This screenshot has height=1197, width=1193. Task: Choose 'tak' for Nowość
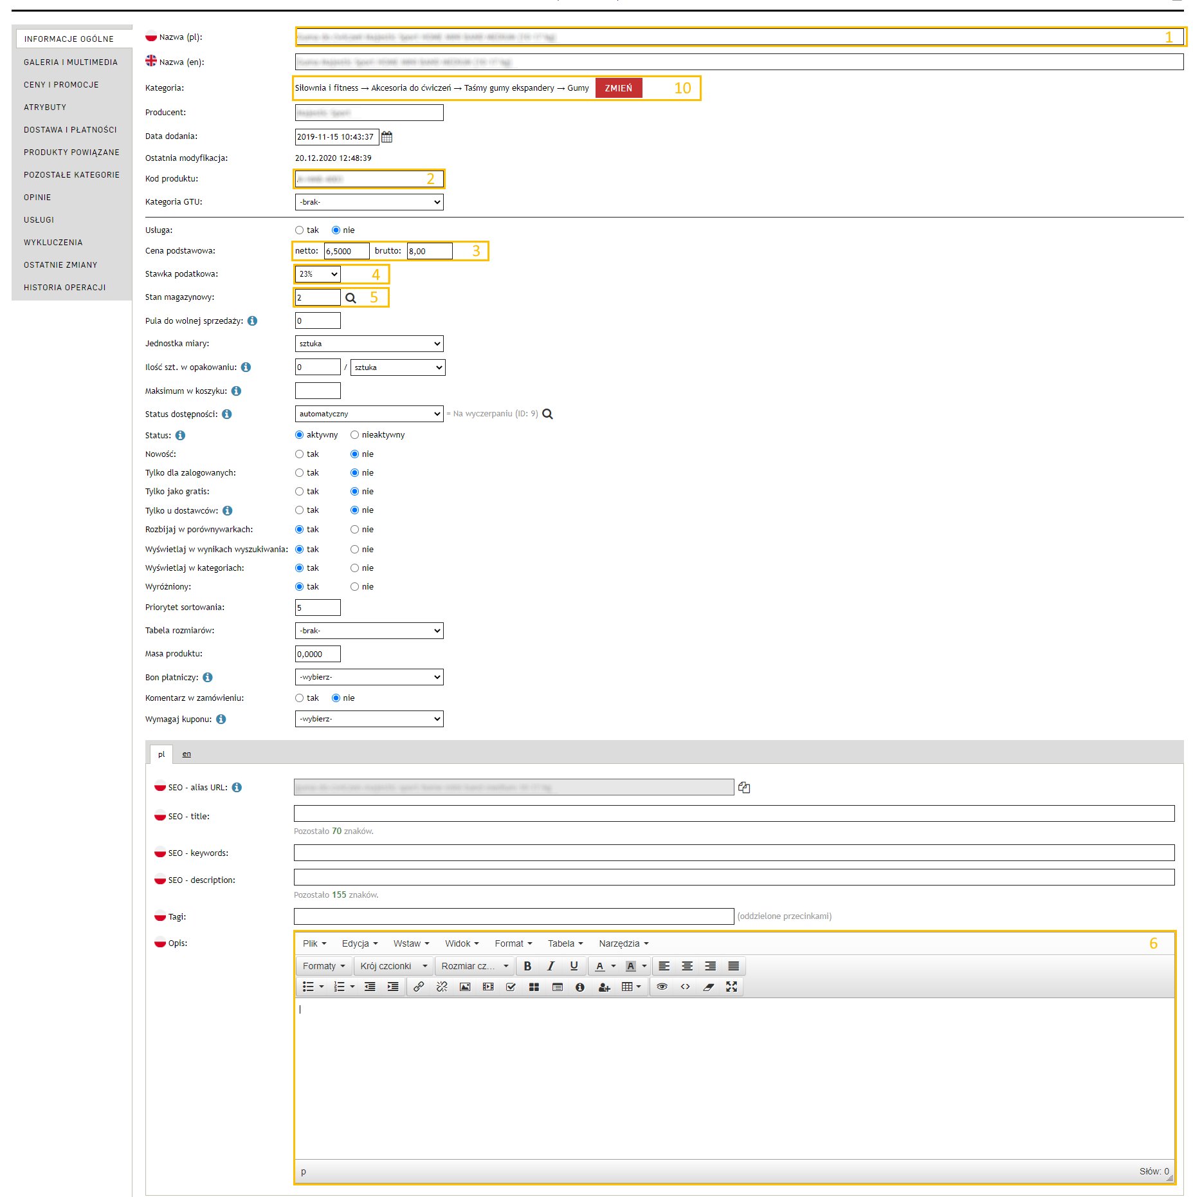coord(299,454)
